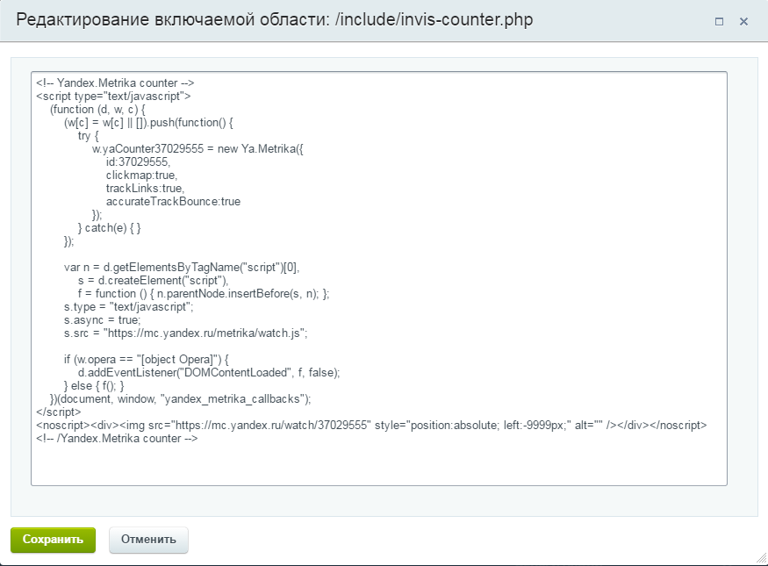The width and height of the screenshot is (768, 566).
Task: Click the line with "yandex_metrika_callbacks"
Action: pos(180,399)
